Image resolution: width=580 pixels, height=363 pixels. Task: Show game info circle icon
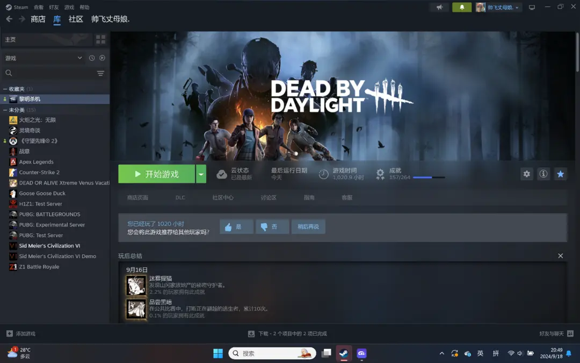[x=543, y=174]
